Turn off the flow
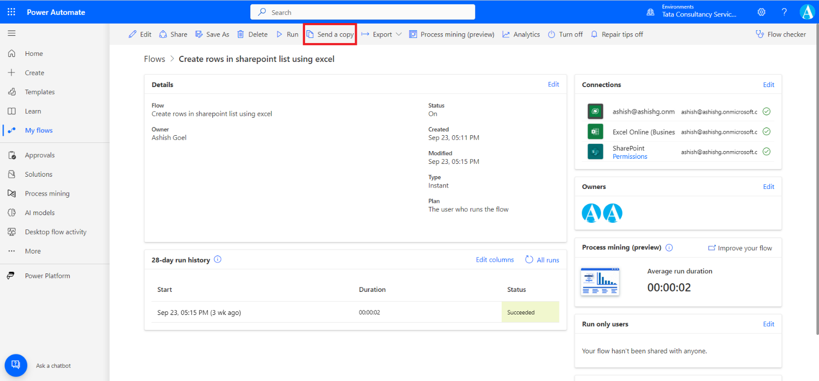The image size is (819, 381). (x=565, y=34)
